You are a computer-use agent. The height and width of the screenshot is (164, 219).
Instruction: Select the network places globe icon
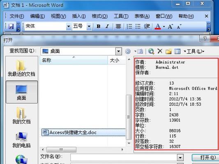point(21,159)
